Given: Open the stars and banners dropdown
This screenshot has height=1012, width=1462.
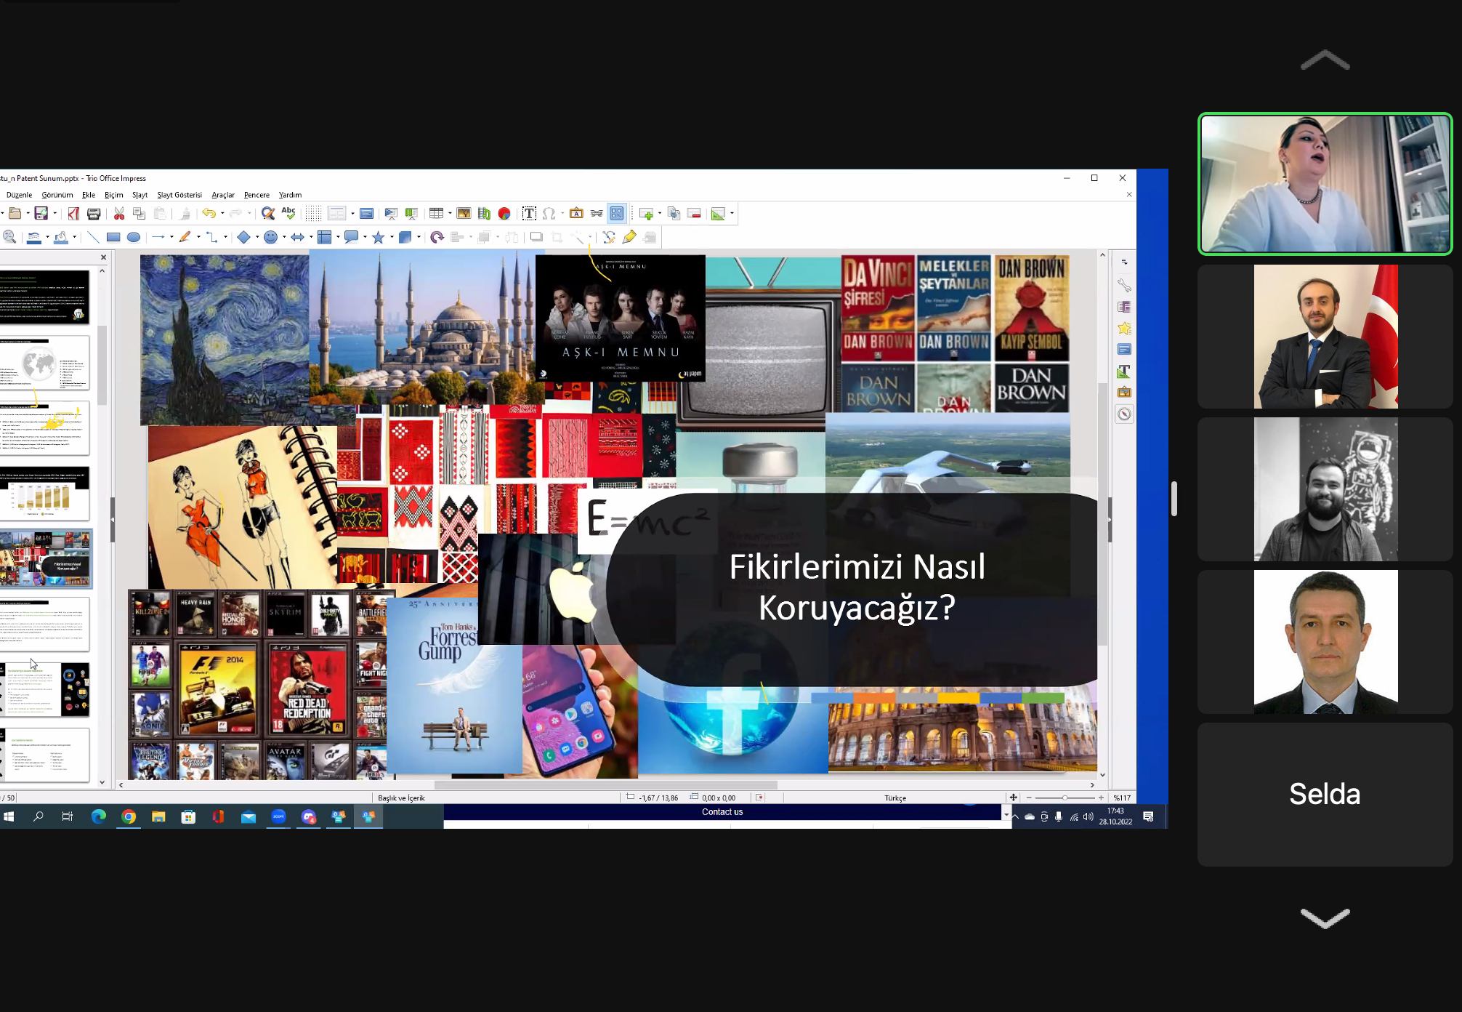Looking at the screenshot, I should (x=391, y=237).
